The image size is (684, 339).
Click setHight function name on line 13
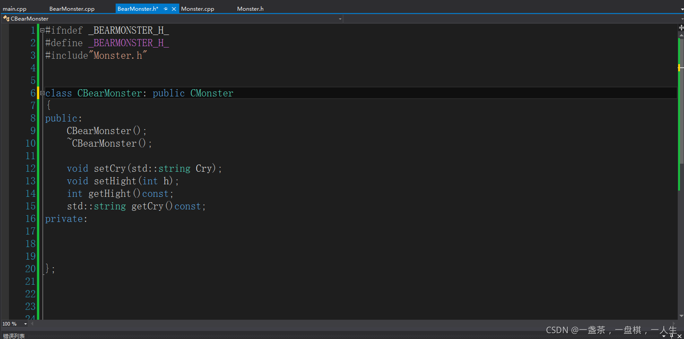[x=115, y=181]
